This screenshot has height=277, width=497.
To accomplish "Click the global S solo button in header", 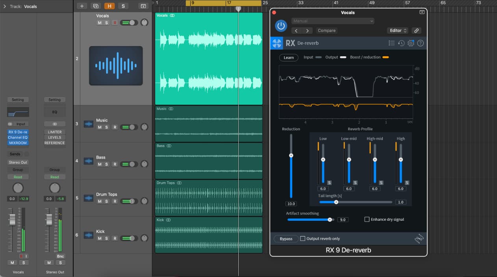I will tap(123, 6).
